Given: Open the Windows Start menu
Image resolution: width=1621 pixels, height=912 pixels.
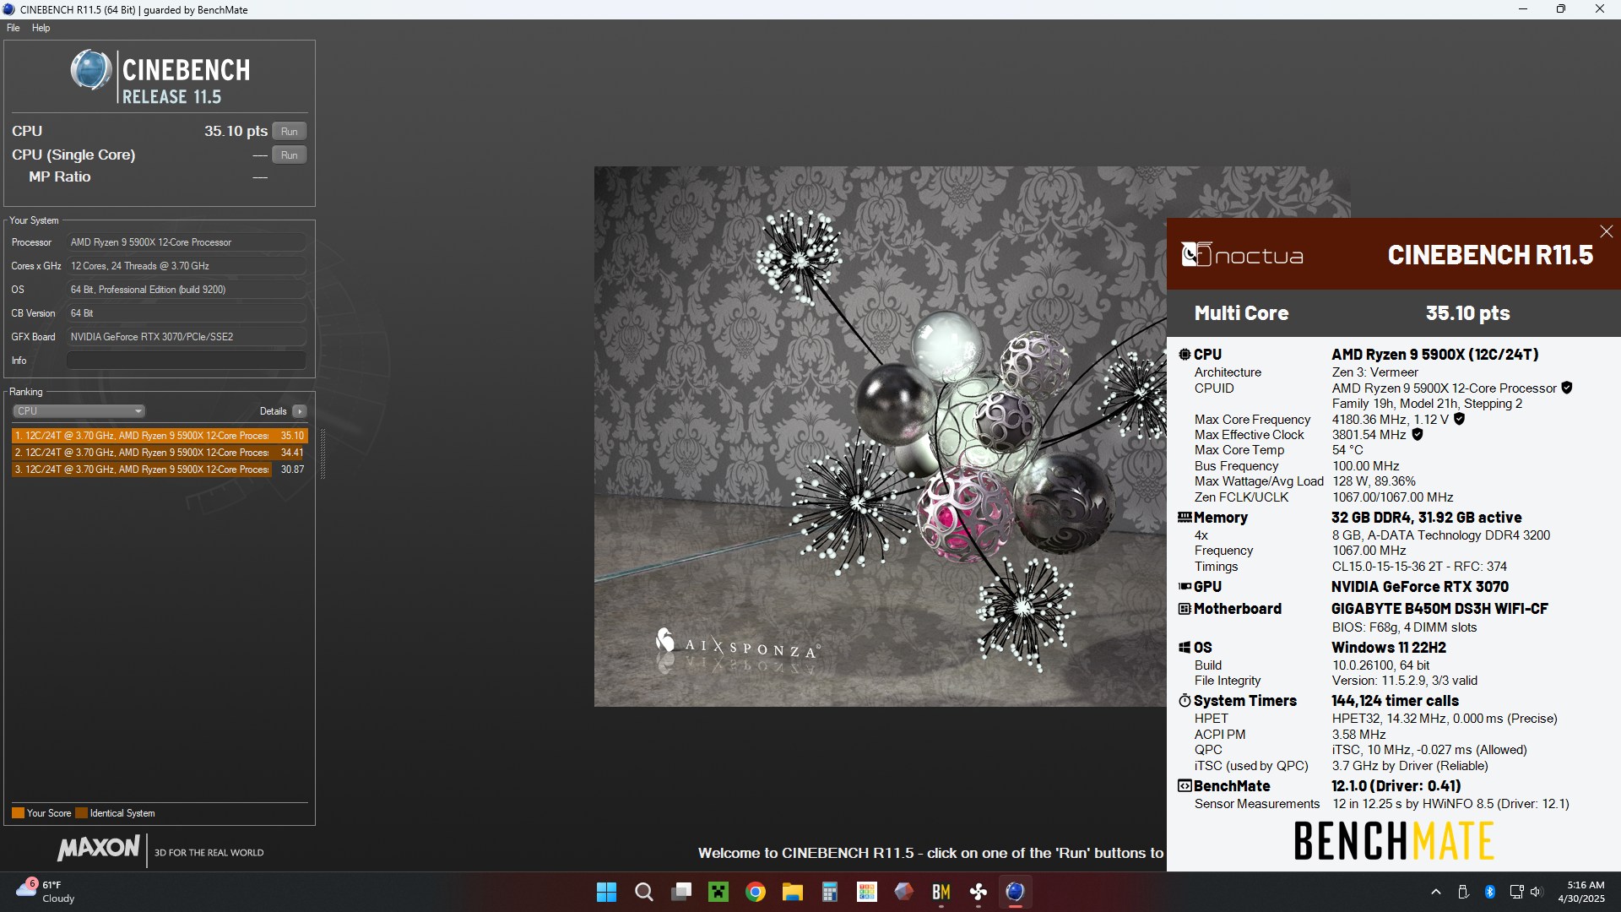Looking at the screenshot, I should point(606,892).
